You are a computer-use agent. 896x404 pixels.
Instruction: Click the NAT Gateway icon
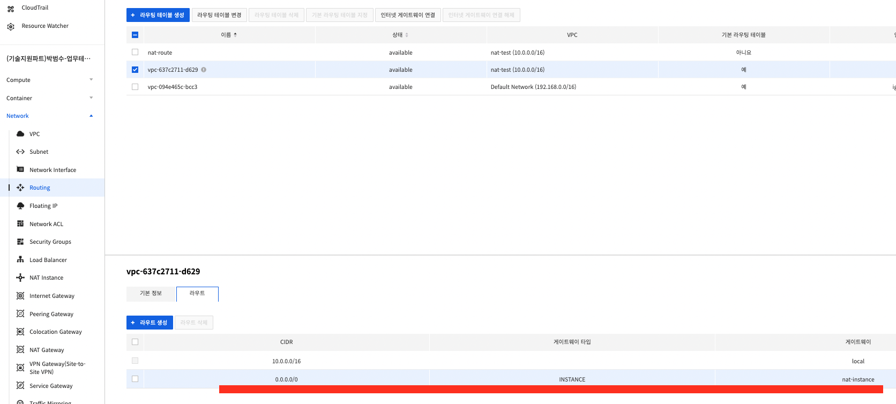20,349
